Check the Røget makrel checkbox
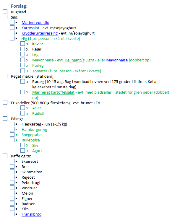 pos(5,76)
